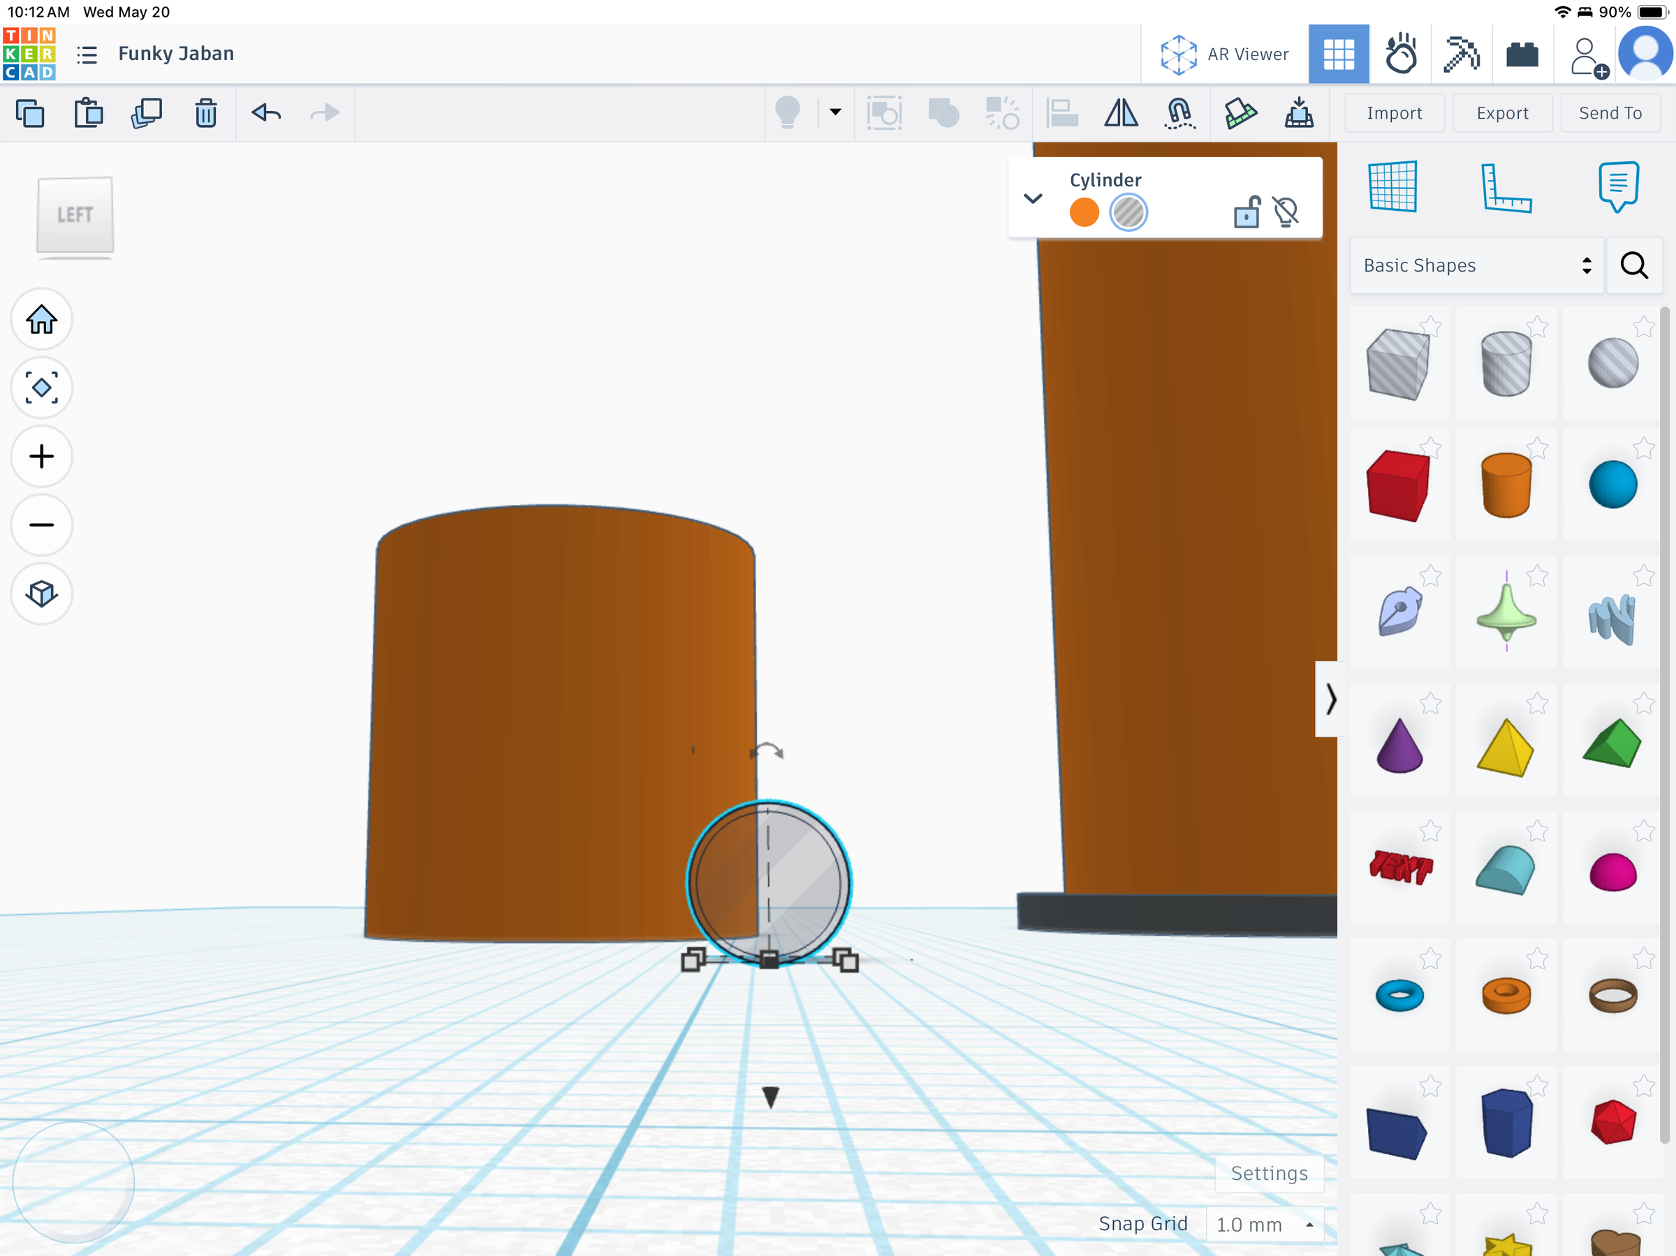
Task: Redo the last action
Action: (325, 114)
